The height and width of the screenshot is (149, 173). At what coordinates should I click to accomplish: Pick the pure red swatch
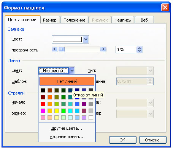pyautogui.click(x=43, y=104)
